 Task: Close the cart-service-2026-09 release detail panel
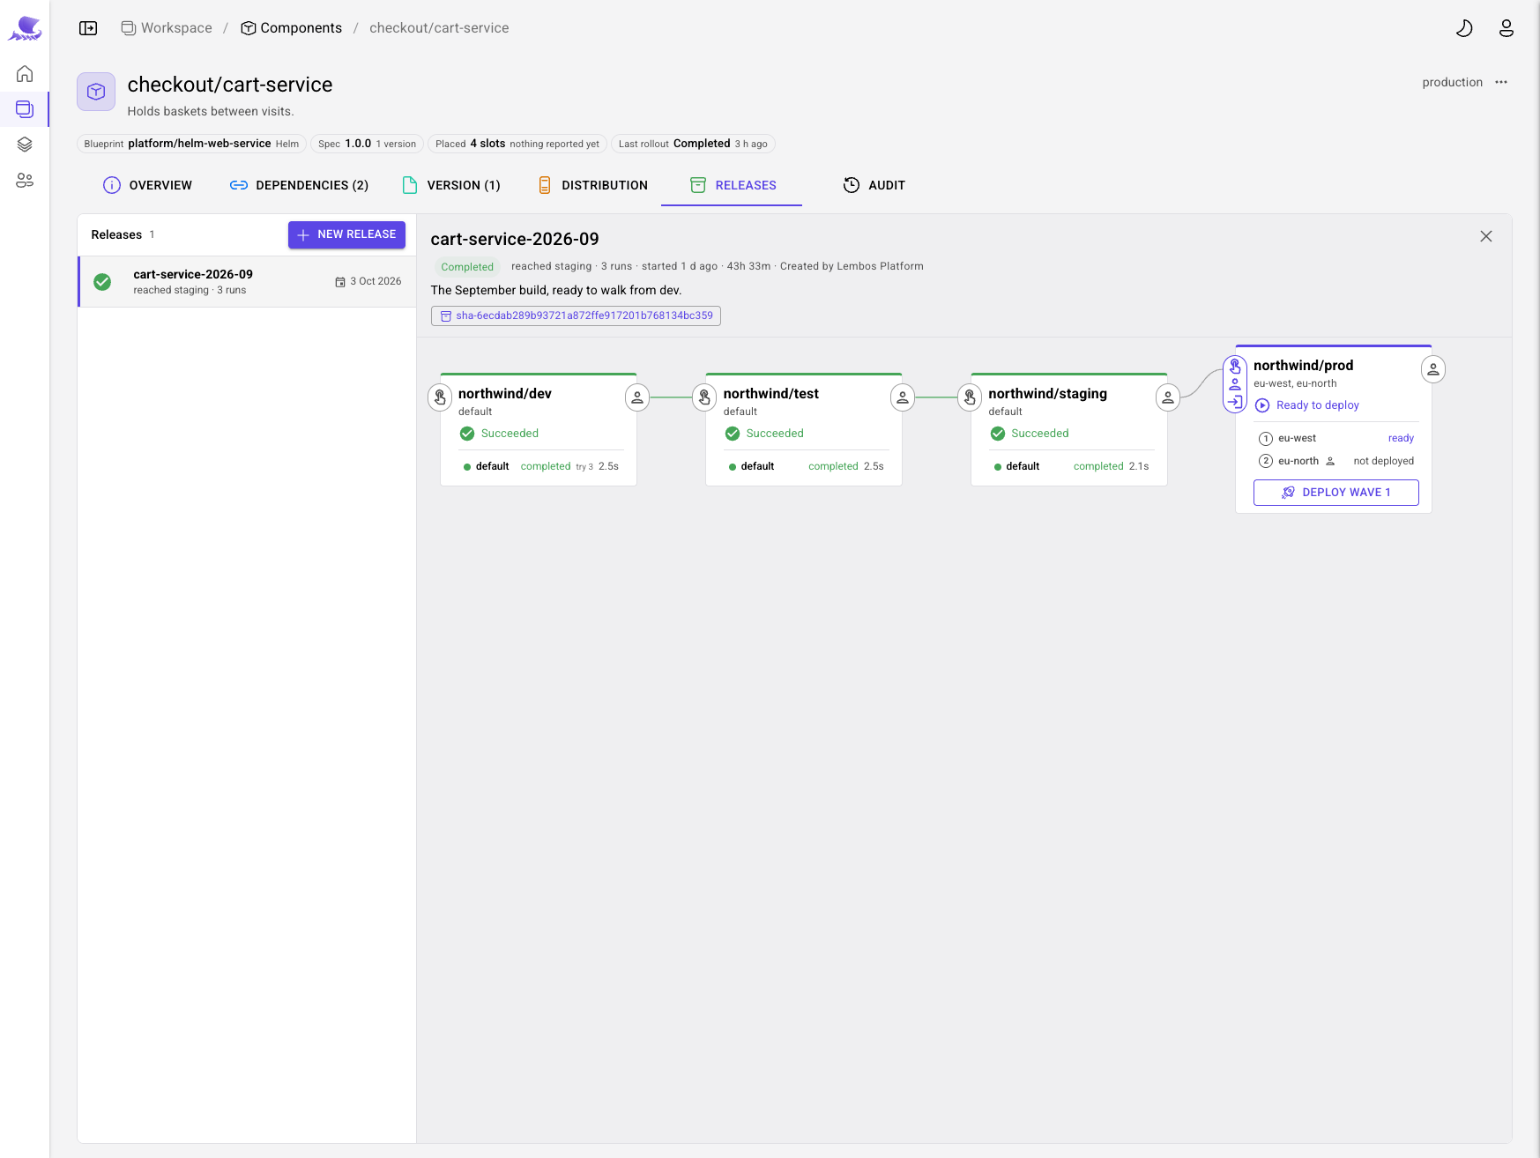[x=1486, y=236]
